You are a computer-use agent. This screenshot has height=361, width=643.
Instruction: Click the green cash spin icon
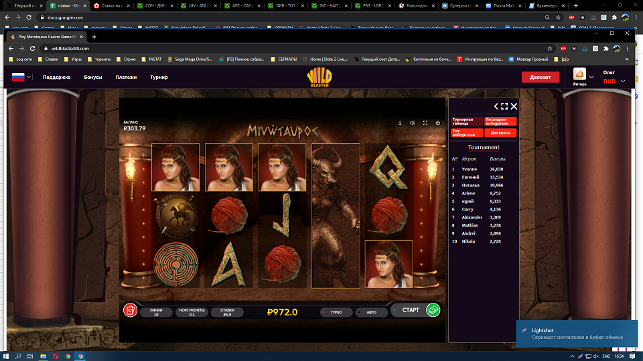[x=433, y=310]
